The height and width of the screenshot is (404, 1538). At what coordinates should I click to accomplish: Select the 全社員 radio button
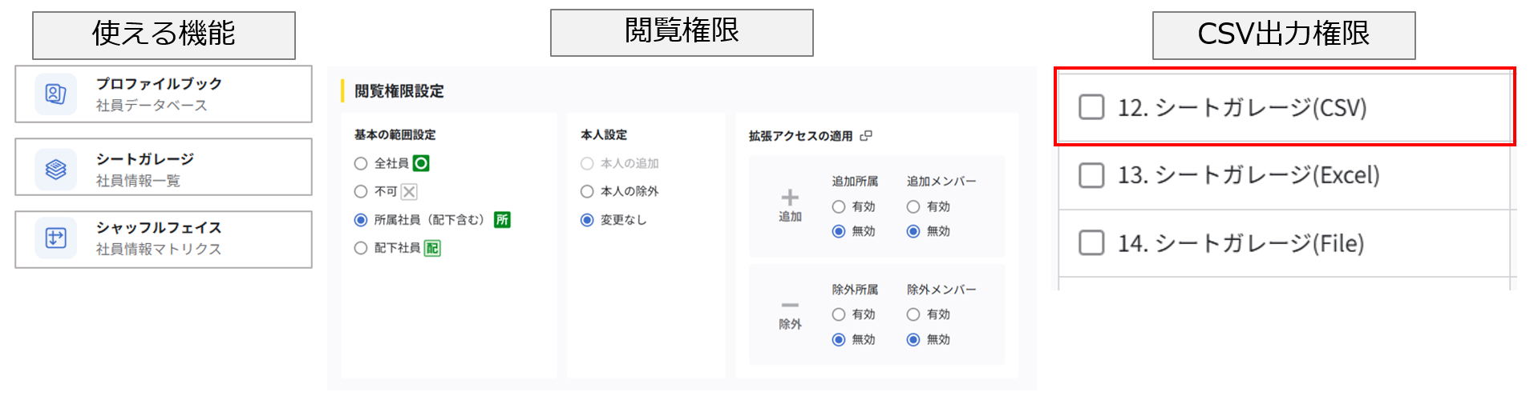click(x=361, y=163)
